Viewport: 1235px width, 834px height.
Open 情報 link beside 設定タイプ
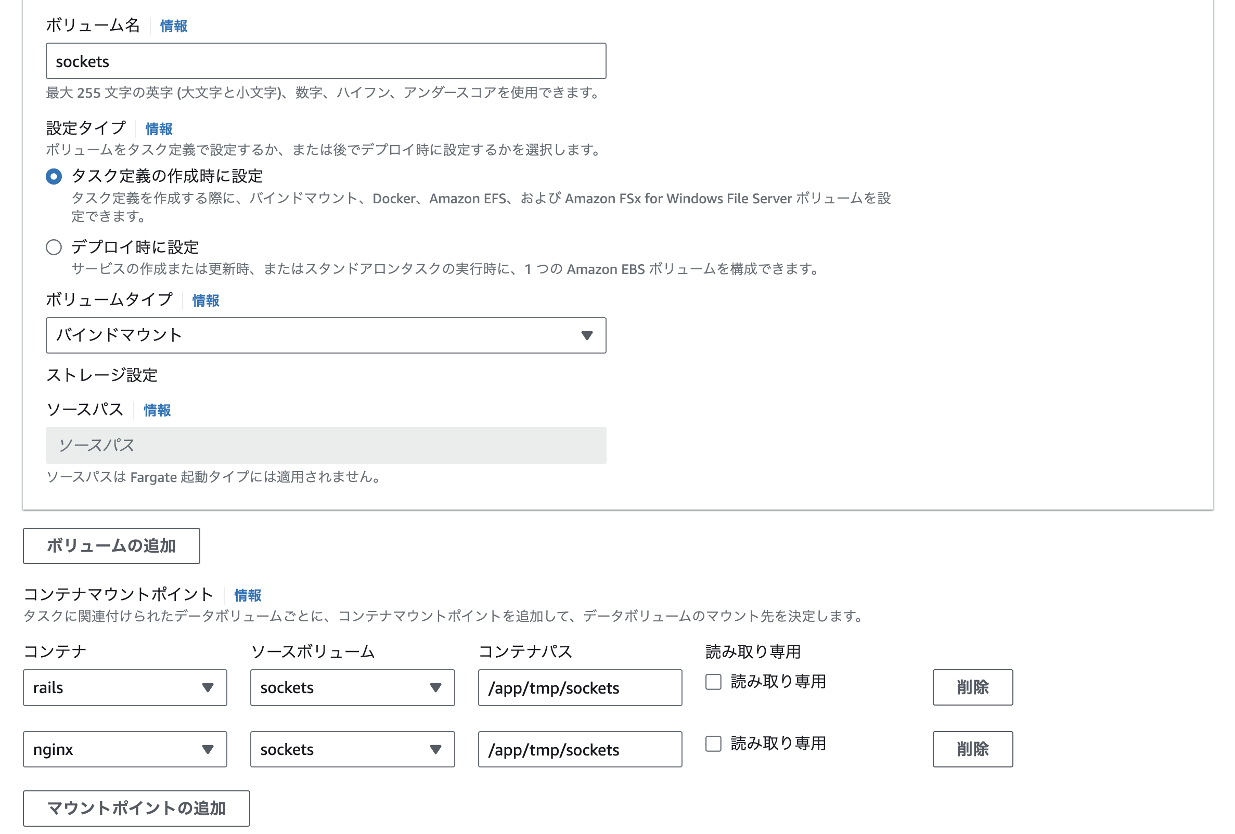[x=159, y=128]
